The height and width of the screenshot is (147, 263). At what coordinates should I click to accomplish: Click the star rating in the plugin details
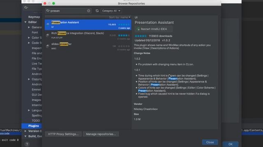coord(141,36)
